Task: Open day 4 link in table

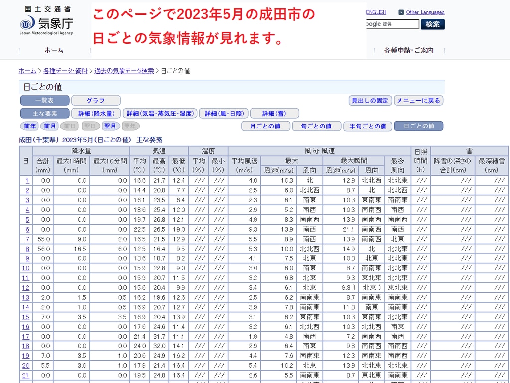Action: click(27, 210)
